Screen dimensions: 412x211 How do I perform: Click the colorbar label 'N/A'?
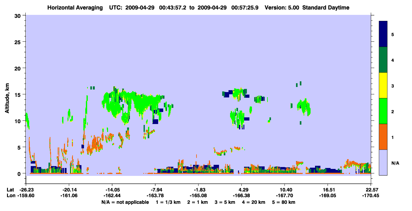pyautogui.click(x=395, y=163)
